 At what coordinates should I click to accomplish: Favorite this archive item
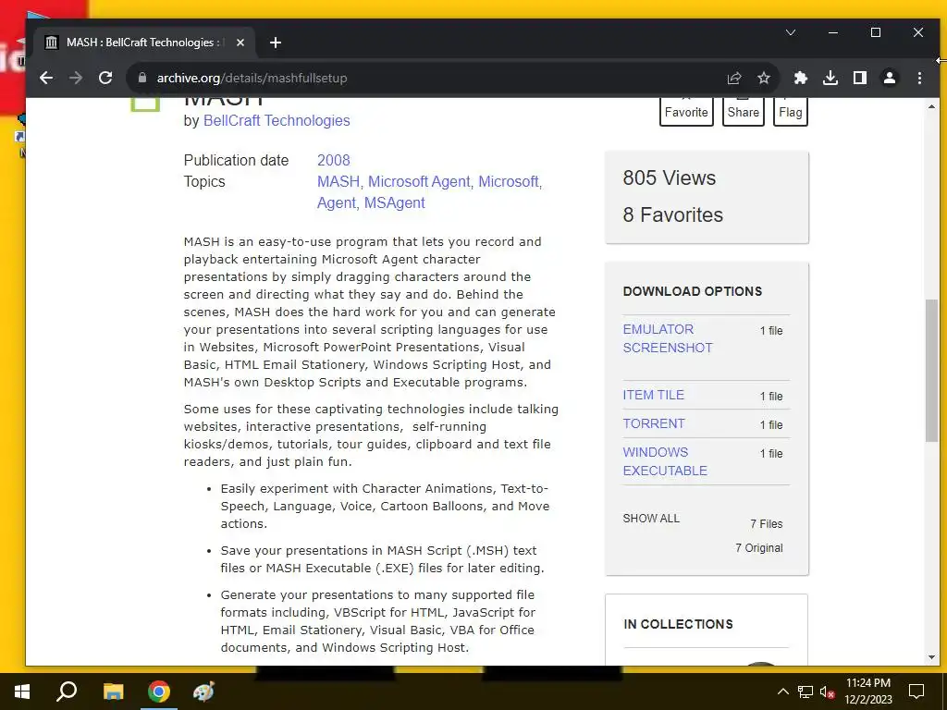686,111
